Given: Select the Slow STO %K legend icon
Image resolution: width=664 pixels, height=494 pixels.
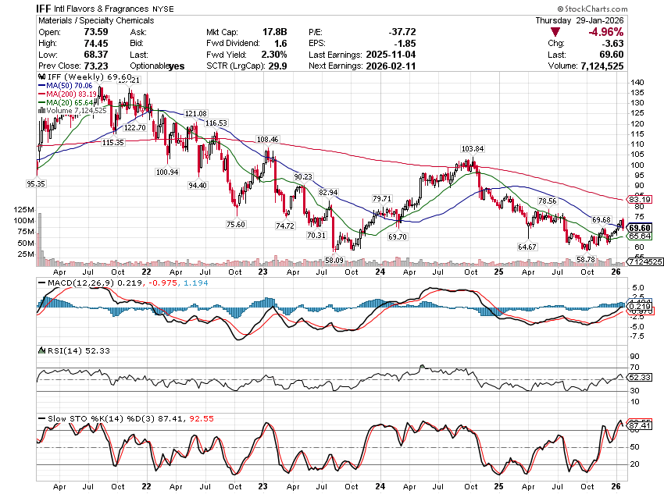Looking at the screenshot, I should pos(41,419).
